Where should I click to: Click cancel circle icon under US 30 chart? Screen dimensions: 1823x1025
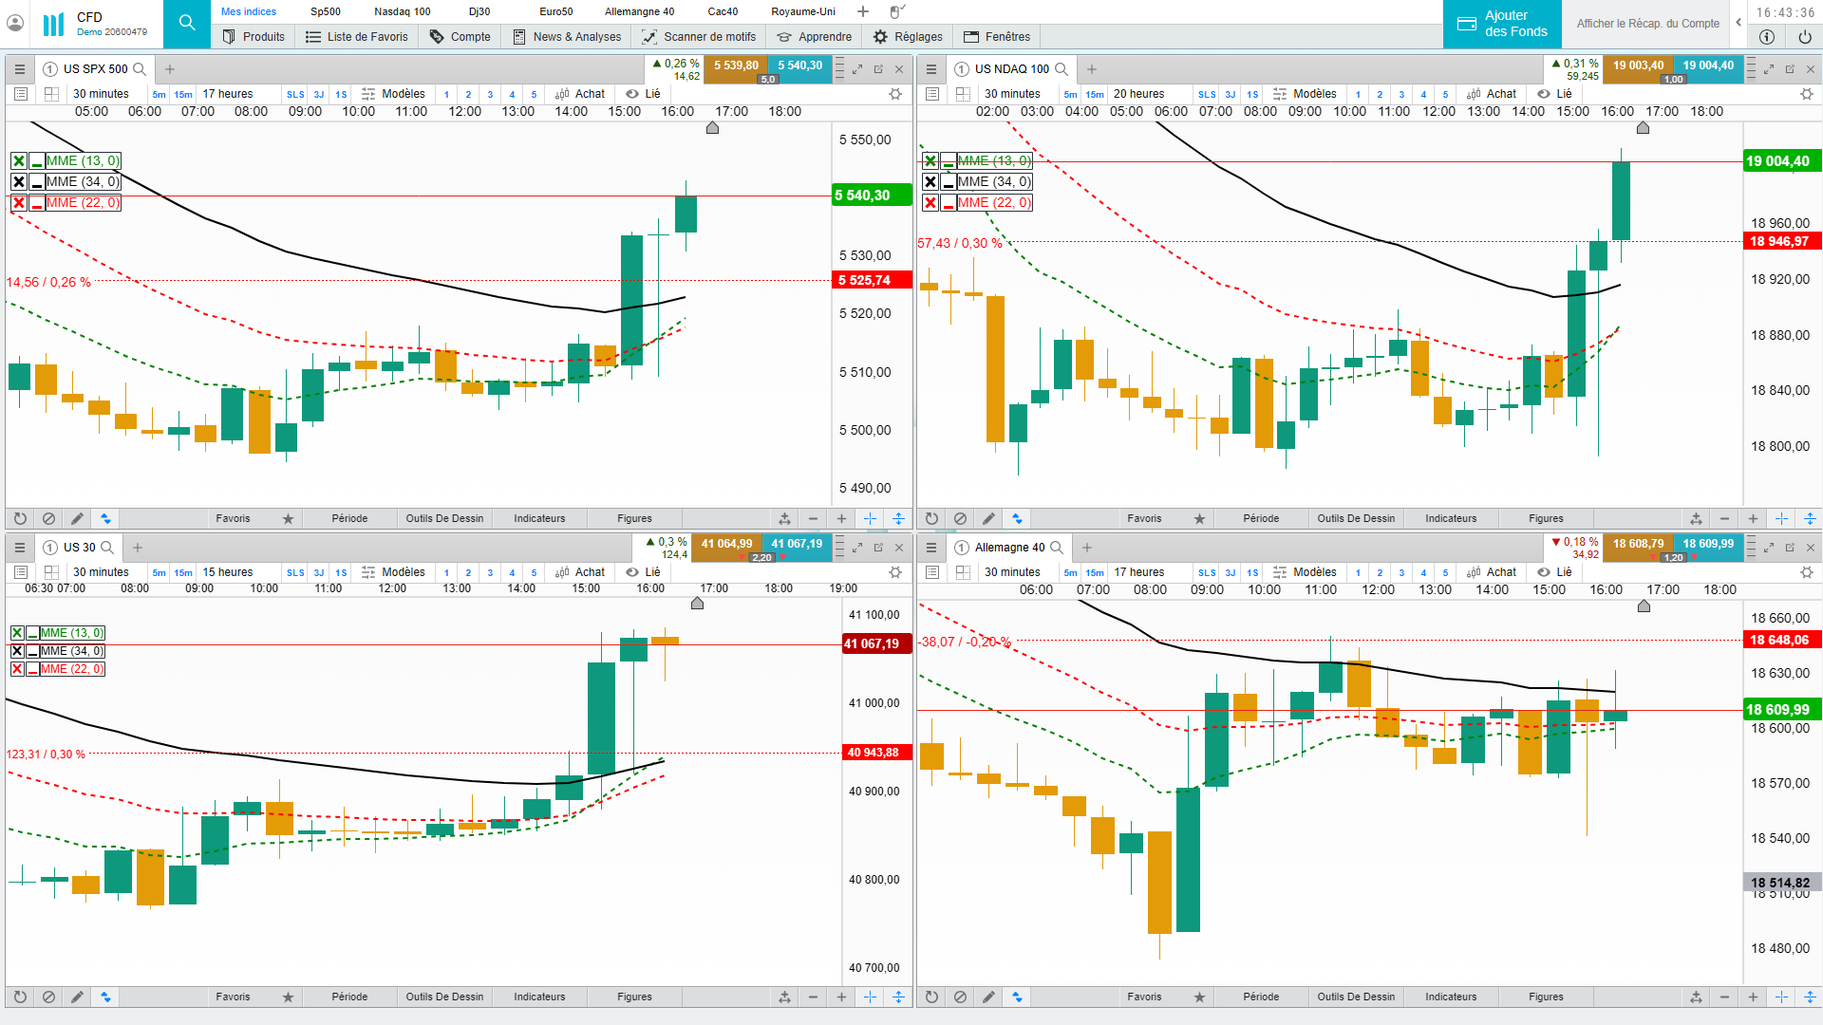point(48,997)
